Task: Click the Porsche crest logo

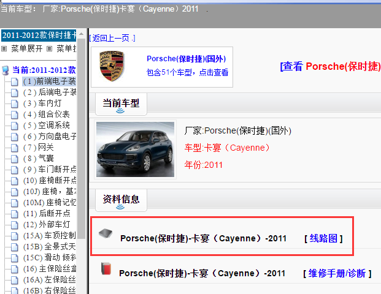Action: pyautogui.click(x=112, y=66)
